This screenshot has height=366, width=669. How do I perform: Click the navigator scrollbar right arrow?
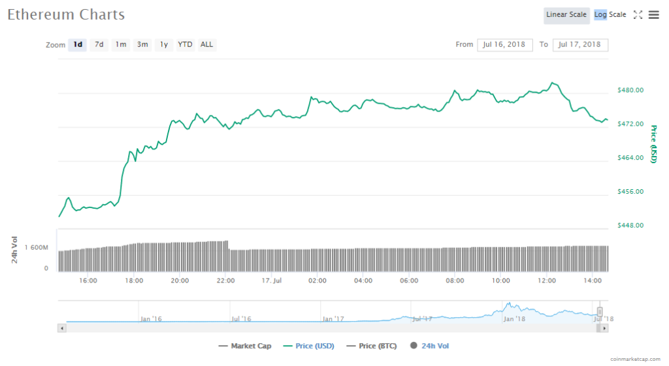coord(604,328)
